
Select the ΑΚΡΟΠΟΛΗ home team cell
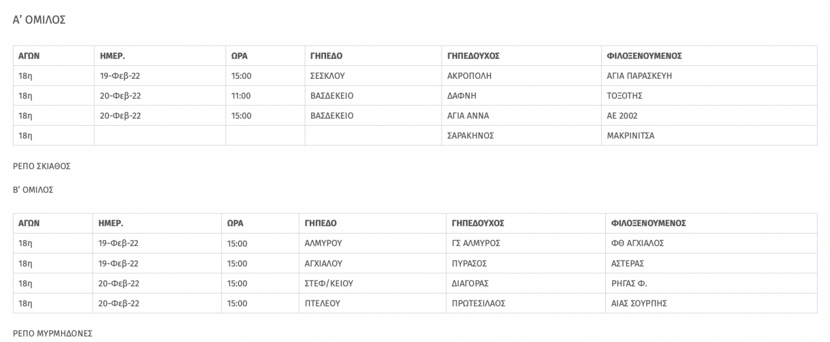pyautogui.click(x=521, y=76)
